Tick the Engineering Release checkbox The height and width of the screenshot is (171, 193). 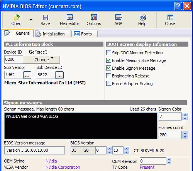tap(108, 76)
